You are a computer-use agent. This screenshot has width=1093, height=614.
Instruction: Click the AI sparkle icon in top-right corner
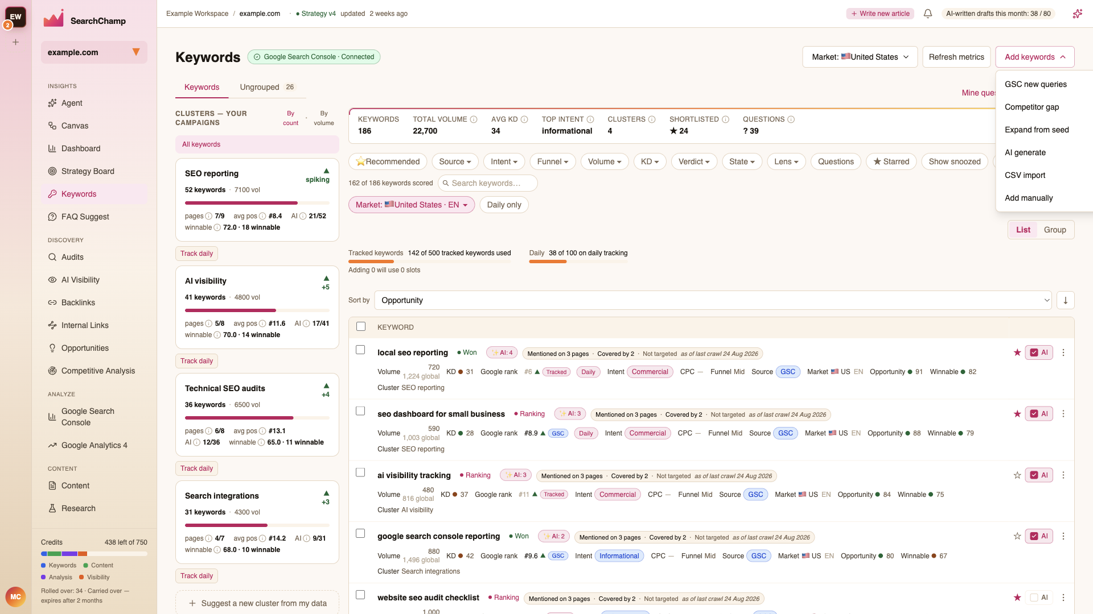pyautogui.click(x=1077, y=14)
